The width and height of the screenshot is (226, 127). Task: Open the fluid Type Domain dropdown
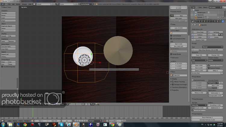(x=213, y=47)
